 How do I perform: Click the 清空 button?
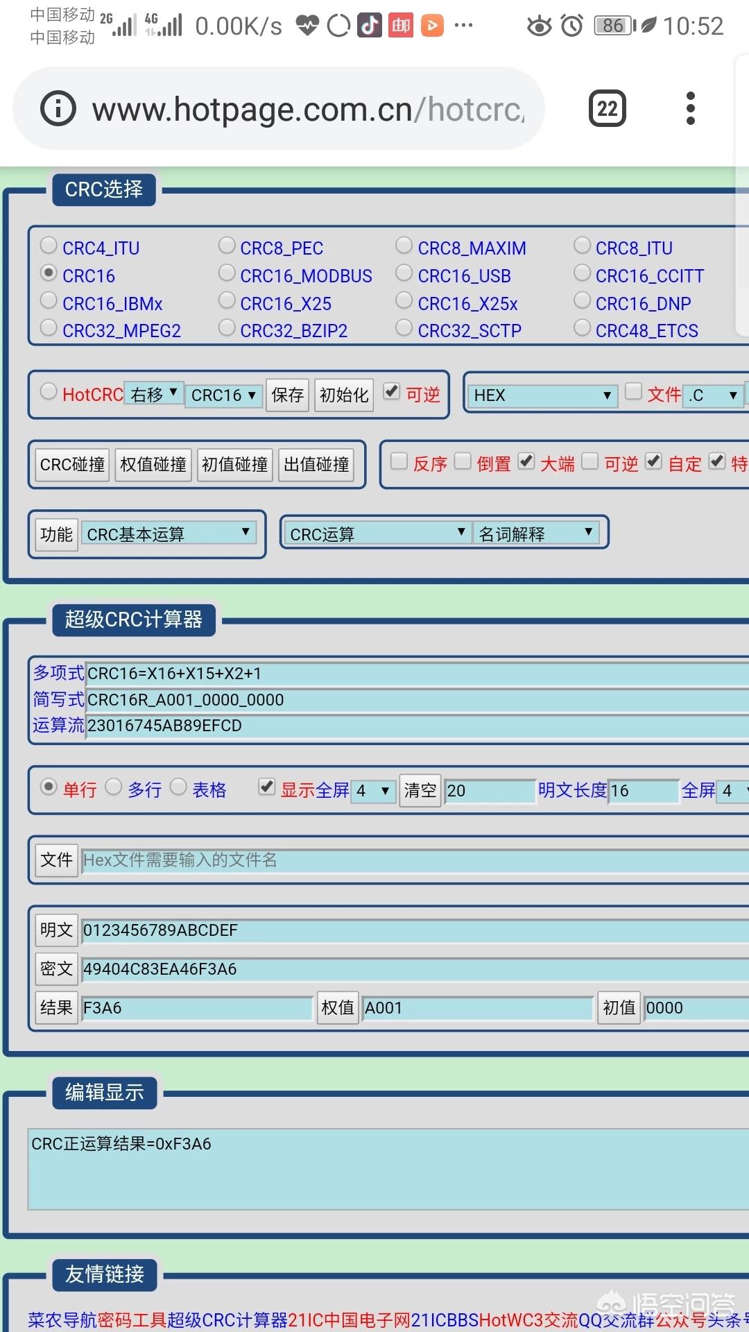point(420,790)
